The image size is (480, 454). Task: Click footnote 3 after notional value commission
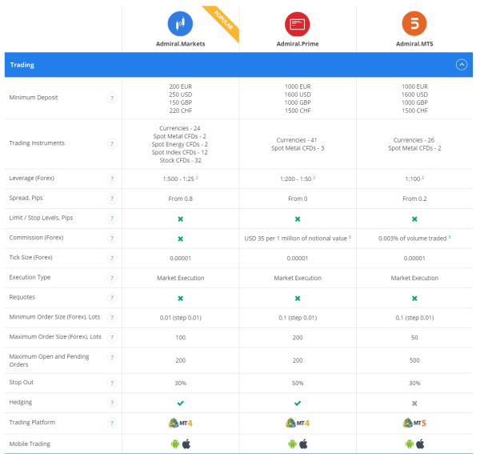click(350, 237)
